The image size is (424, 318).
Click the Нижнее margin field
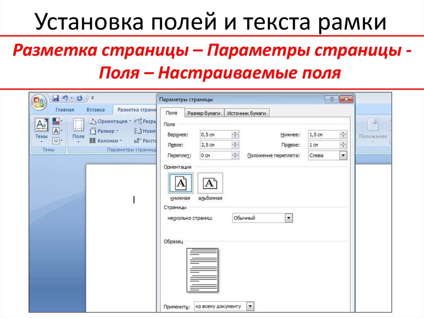[324, 135]
